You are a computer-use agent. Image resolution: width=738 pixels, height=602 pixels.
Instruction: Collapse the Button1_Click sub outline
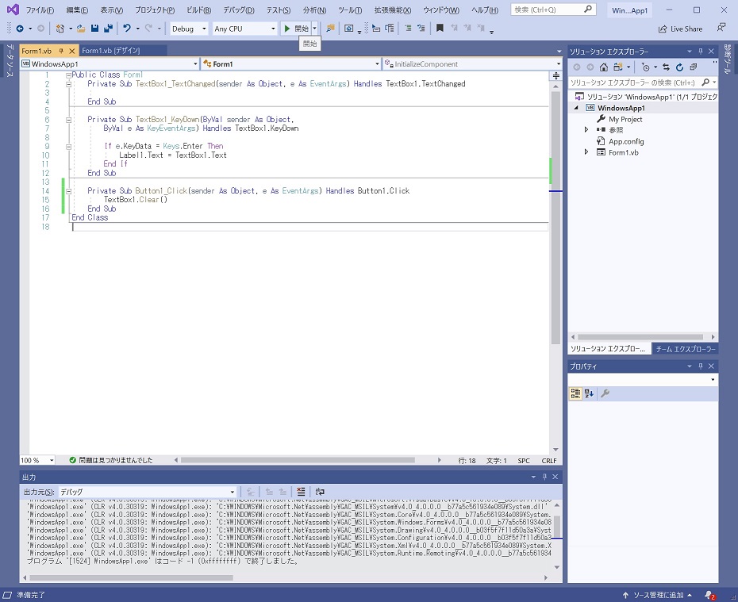click(68, 191)
